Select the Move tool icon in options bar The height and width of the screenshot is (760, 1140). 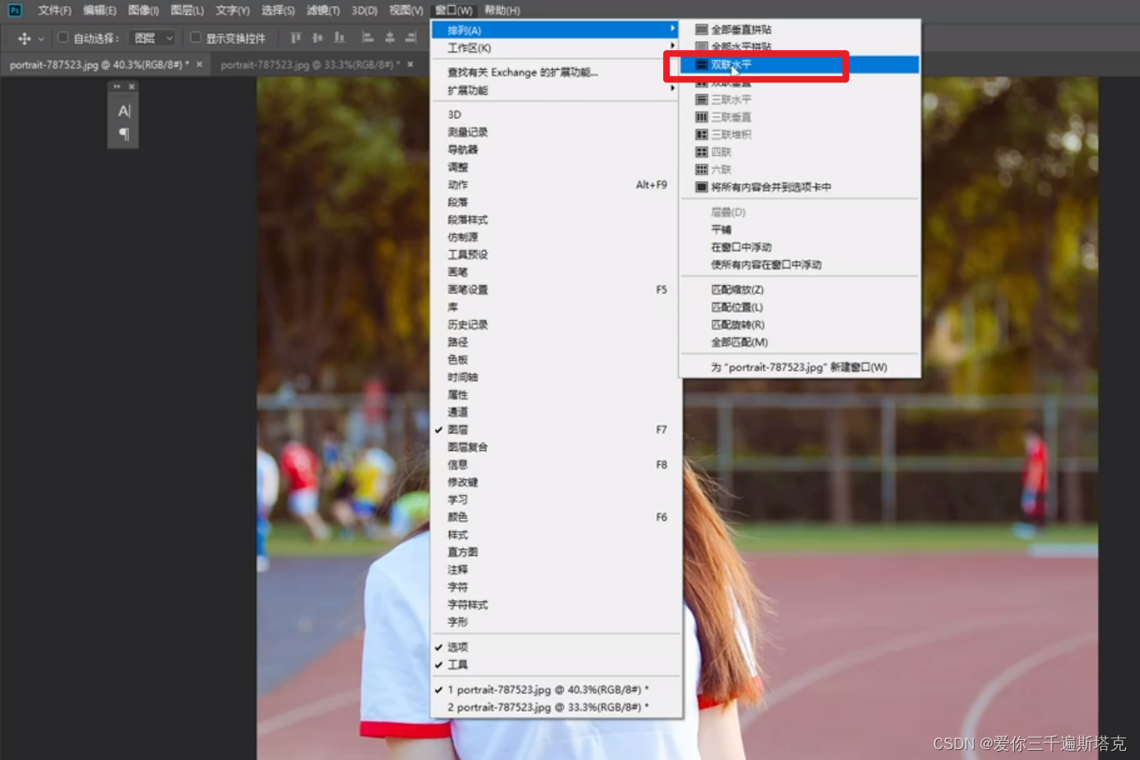24,38
